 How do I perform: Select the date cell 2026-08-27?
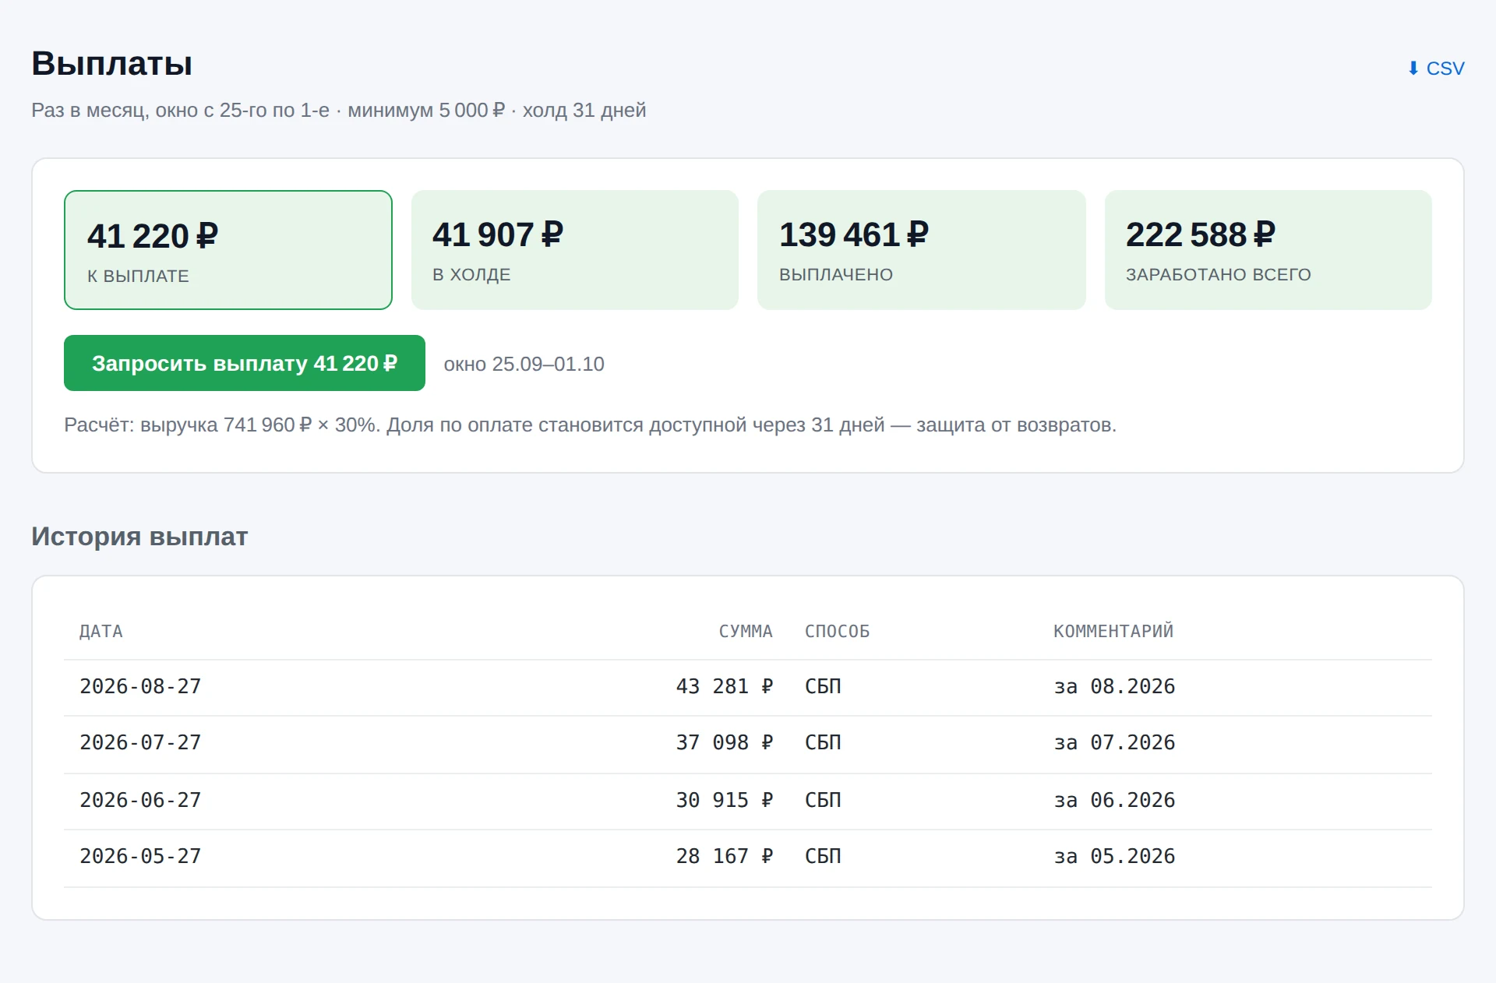tap(140, 686)
